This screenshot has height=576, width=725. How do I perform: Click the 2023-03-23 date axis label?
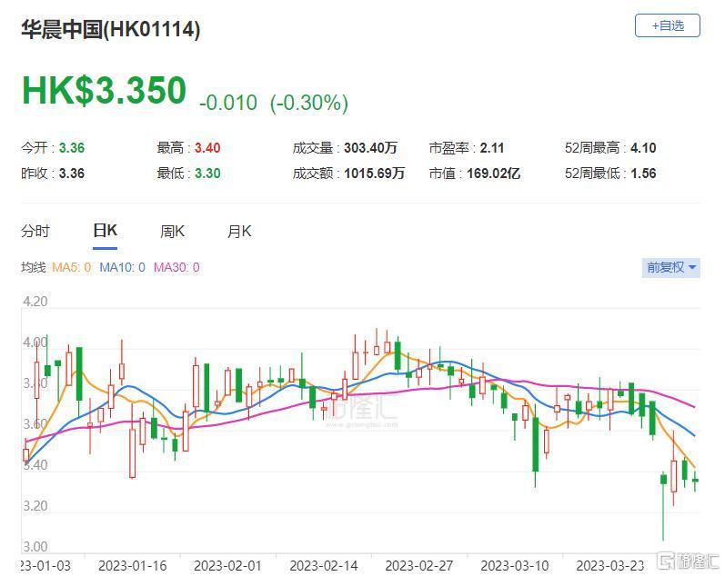point(609,566)
